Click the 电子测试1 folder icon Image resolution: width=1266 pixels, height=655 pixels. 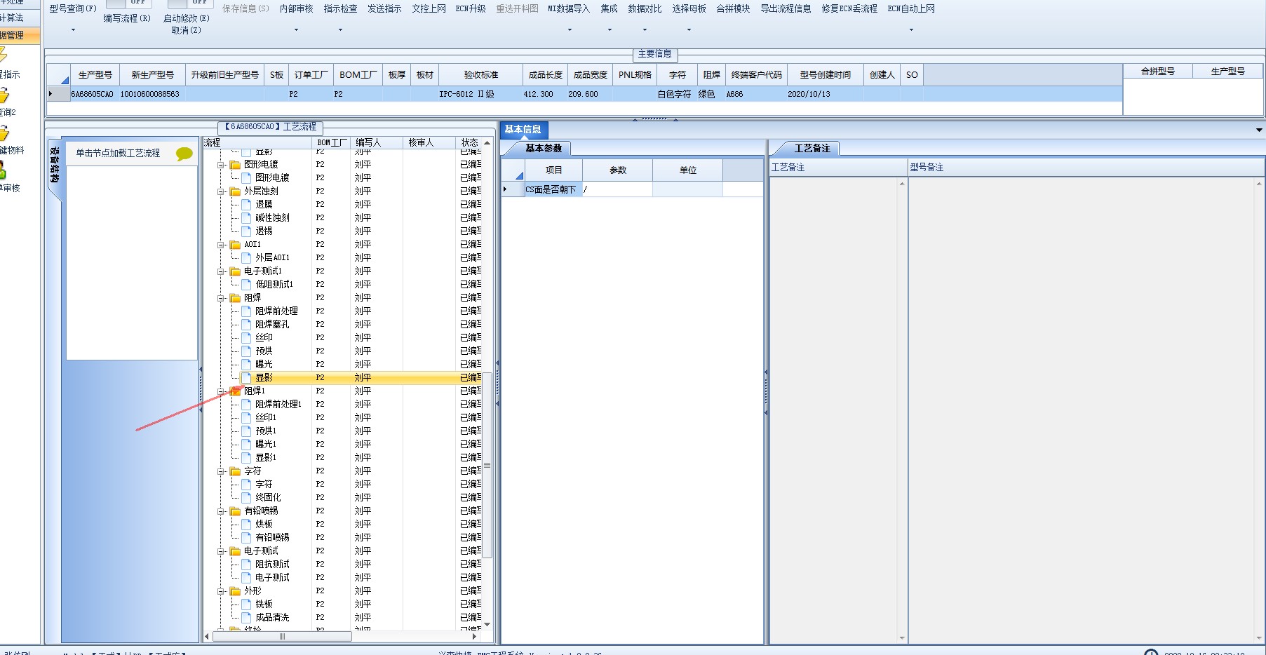pyautogui.click(x=236, y=271)
